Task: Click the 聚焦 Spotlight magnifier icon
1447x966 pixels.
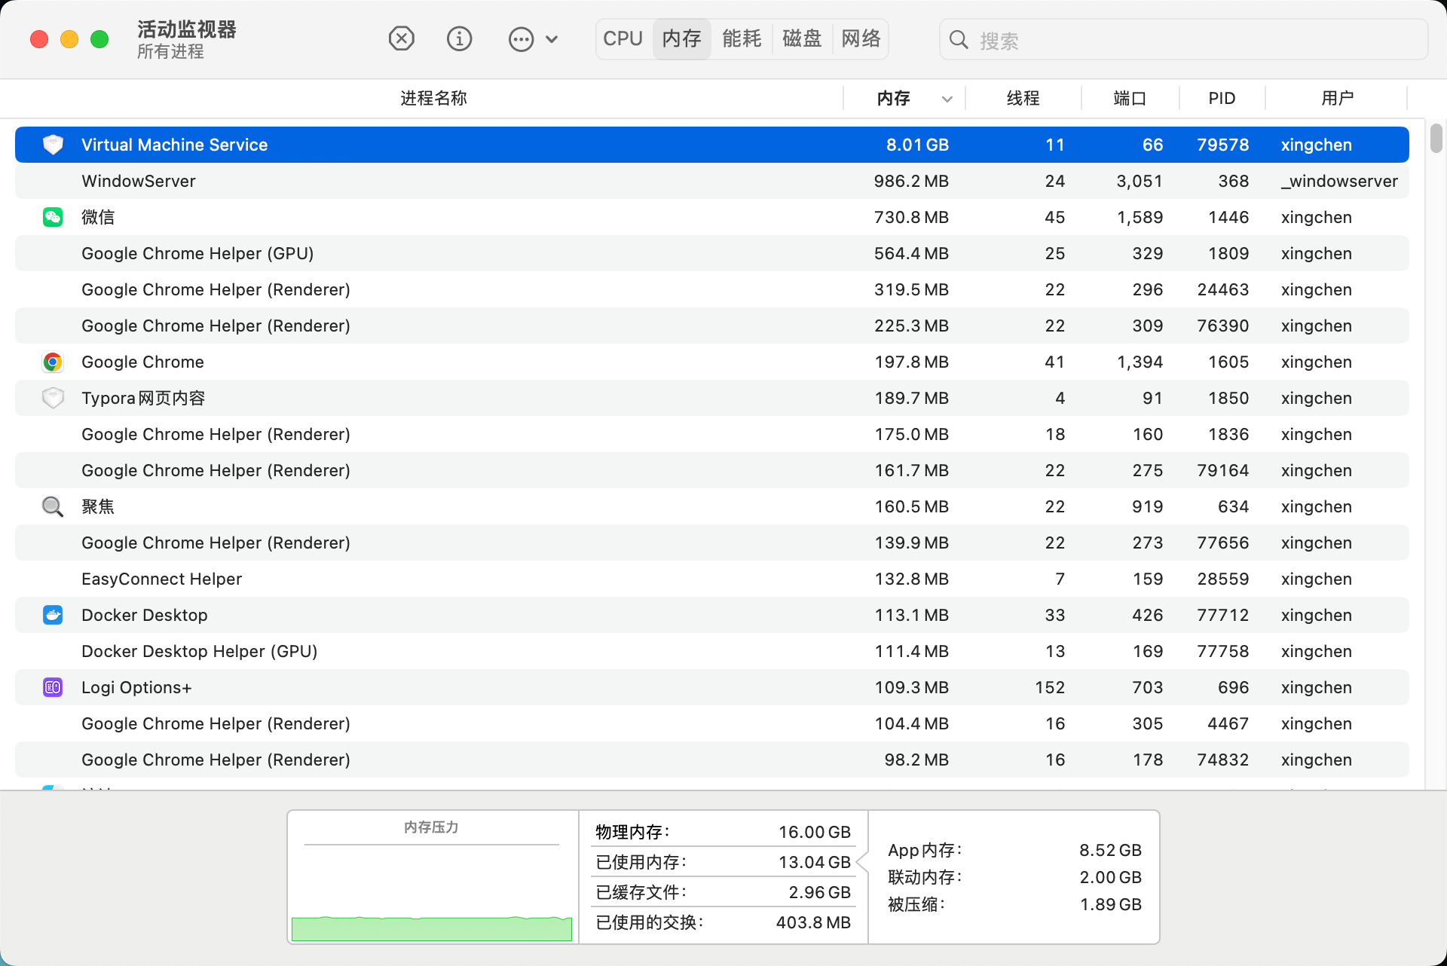Action: click(x=52, y=506)
